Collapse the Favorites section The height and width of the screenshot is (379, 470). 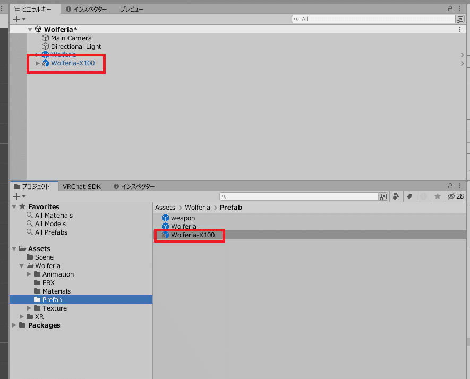click(14, 206)
